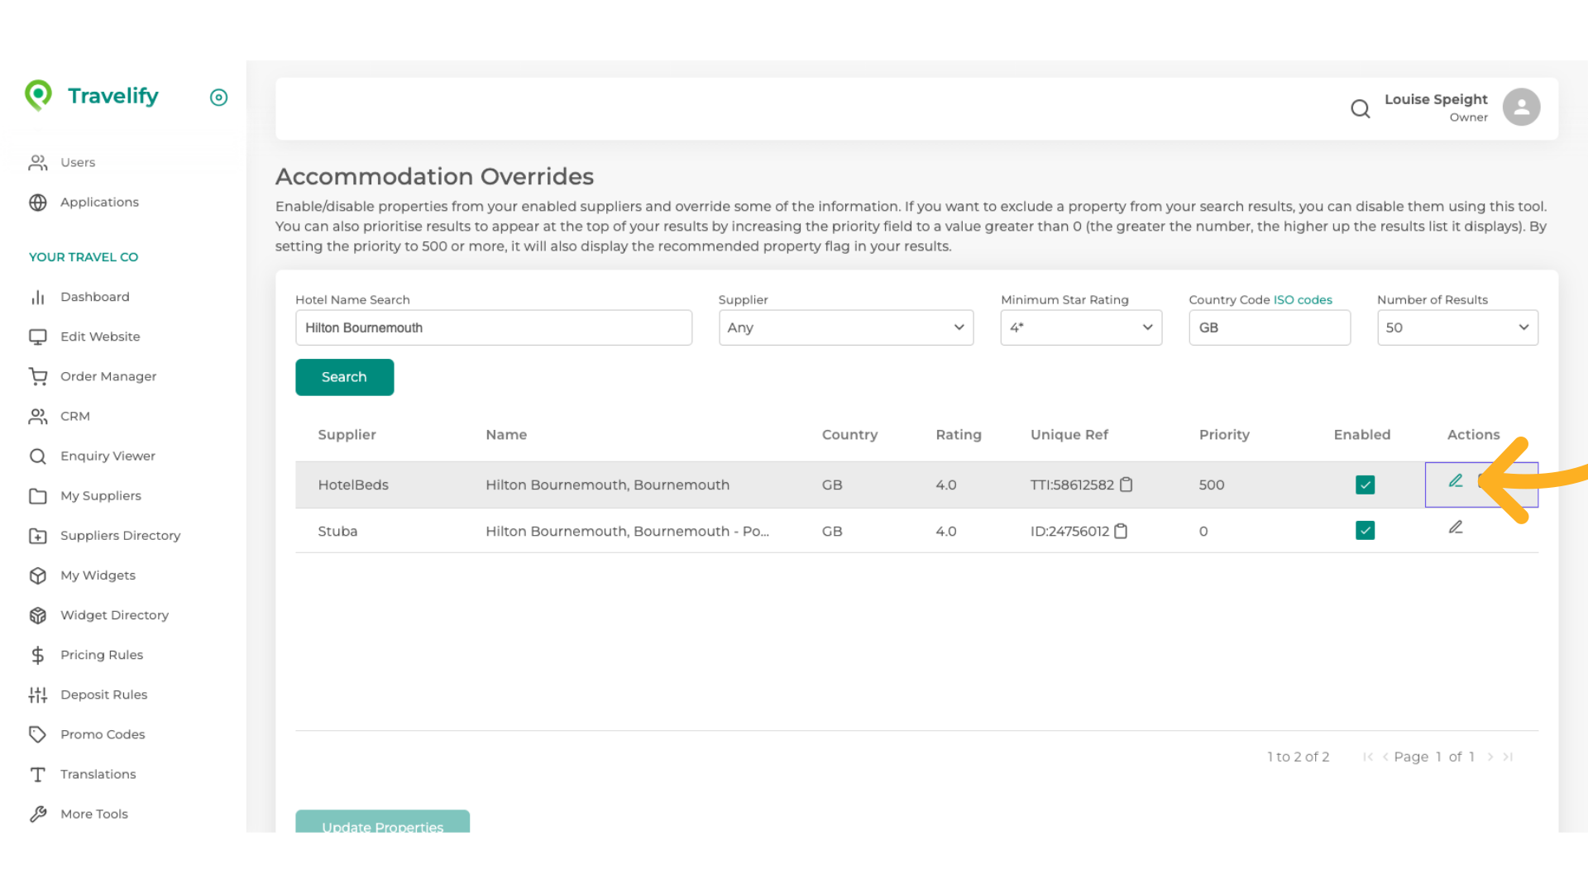Click the Country Code input field
The height and width of the screenshot is (893, 1588).
point(1269,327)
